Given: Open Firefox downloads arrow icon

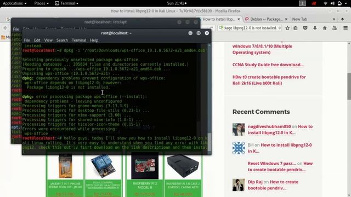Looking at the screenshot, I should pyautogui.click(x=315, y=28).
